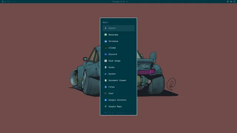Image resolution: width=237 pixels, height=133 pixels.
Task: Click the Docker whale icon
Action: (x=106, y=74)
